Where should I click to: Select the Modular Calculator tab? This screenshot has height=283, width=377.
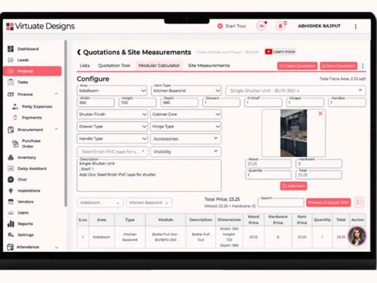click(x=159, y=66)
